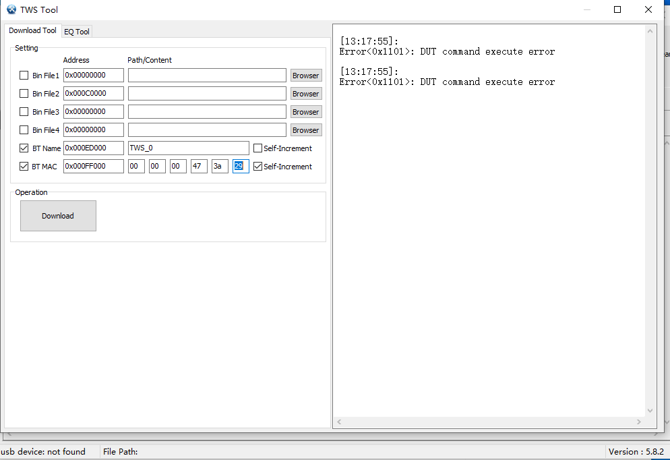Viewport: 670px width, 460px height.
Task: Switch to the EQ Tool tab
Action: click(77, 32)
